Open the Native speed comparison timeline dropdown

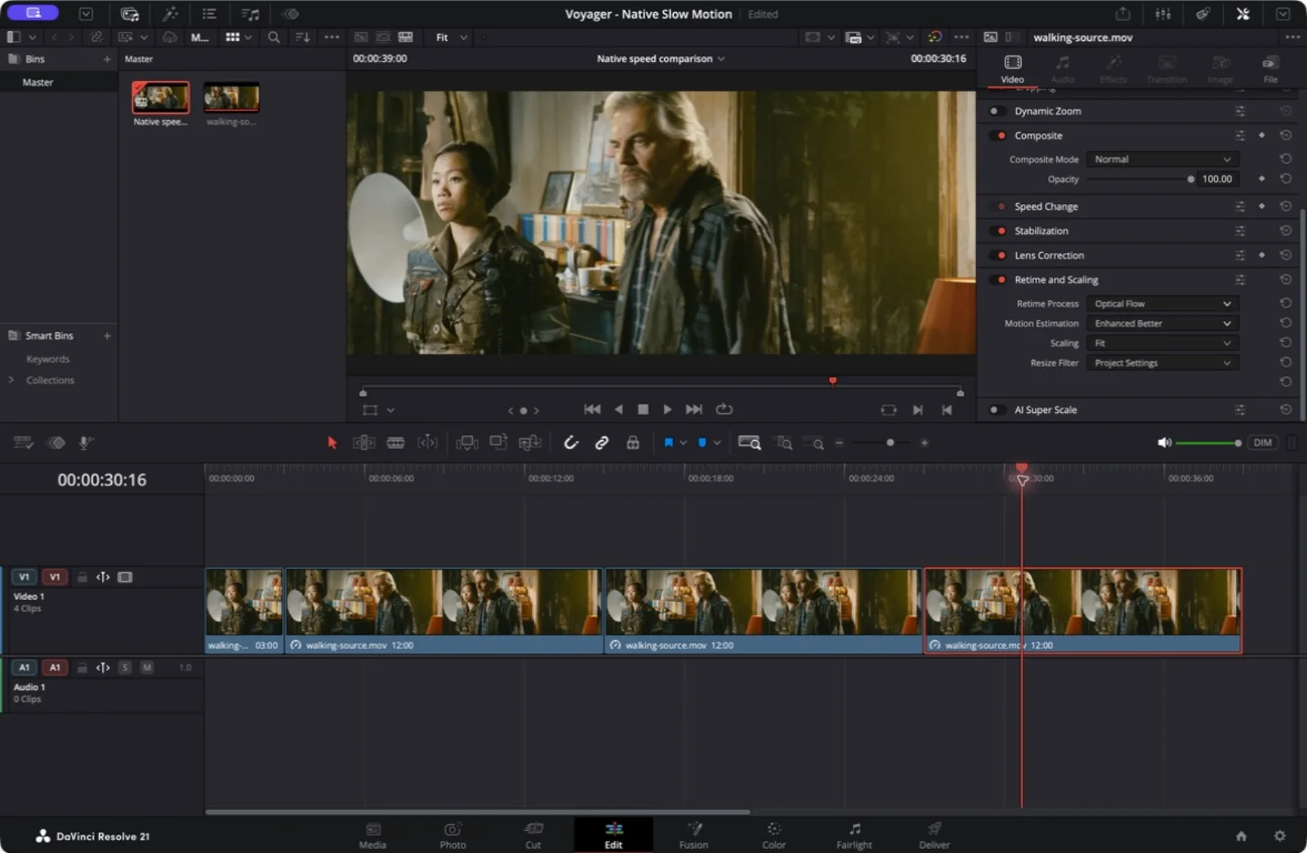click(x=661, y=59)
